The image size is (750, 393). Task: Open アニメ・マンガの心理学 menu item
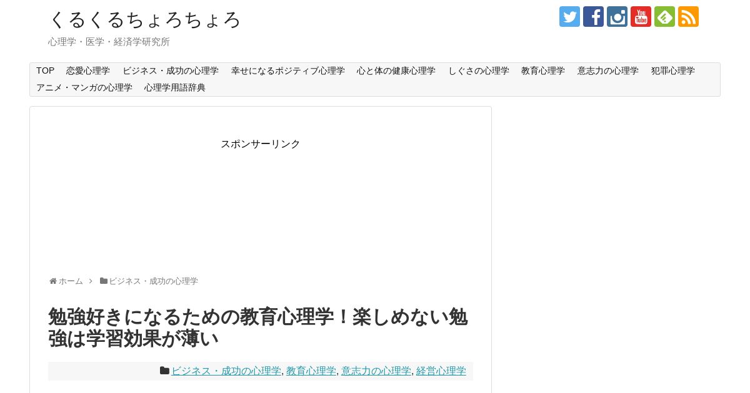pos(84,87)
